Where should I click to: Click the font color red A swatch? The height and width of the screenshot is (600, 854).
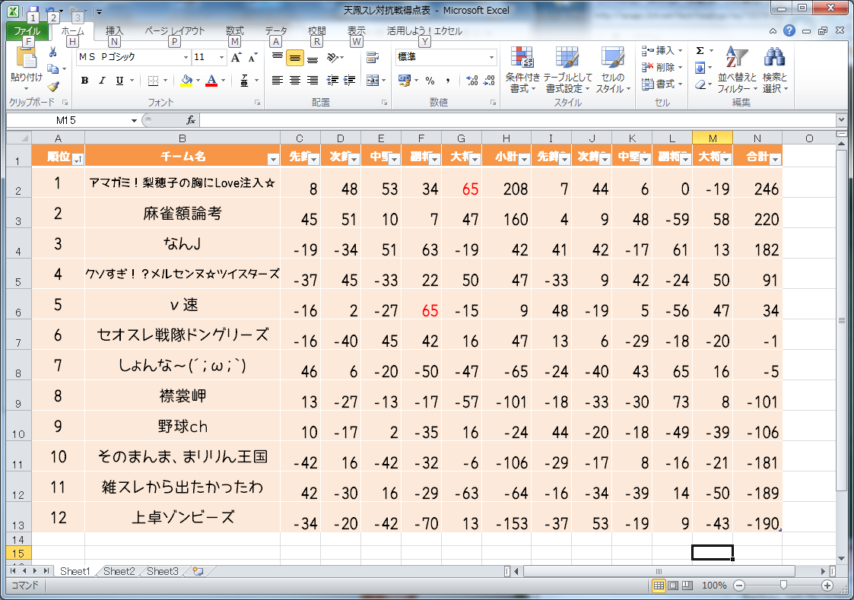(x=211, y=81)
